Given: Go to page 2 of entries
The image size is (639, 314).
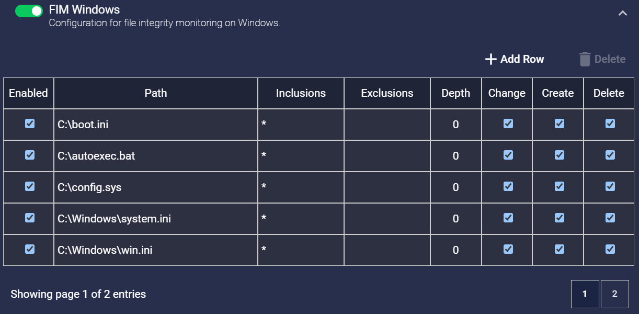Looking at the screenshot, I should (614, 294).
